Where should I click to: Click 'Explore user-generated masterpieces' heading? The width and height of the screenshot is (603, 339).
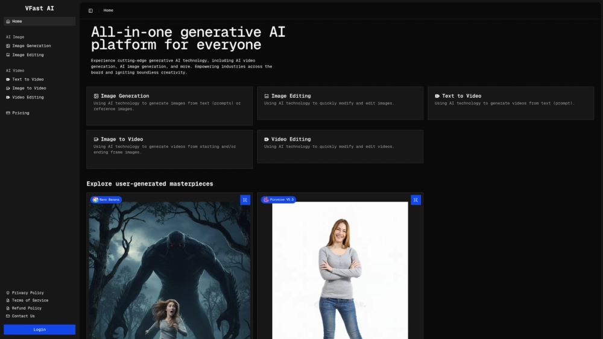(150, 184)
